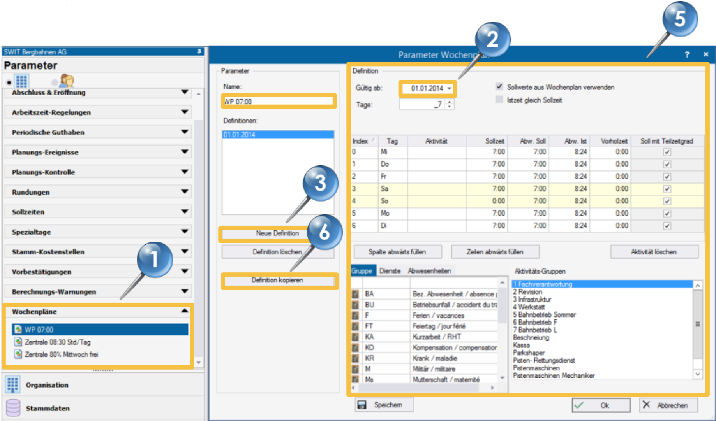This screenshot has height=421, width=716.
Task: Click the Definition löschen button
Action: [277, 252]
